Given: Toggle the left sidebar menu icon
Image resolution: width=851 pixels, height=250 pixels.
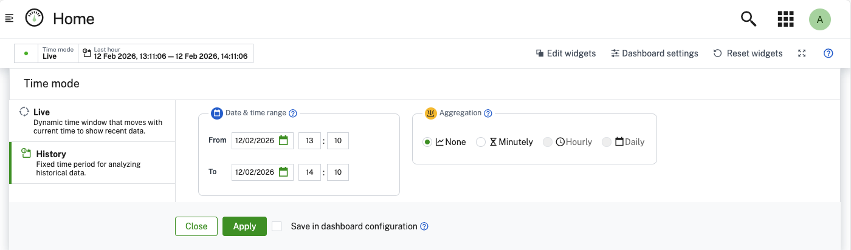Looking at the screenshot, I should [9, 19].
